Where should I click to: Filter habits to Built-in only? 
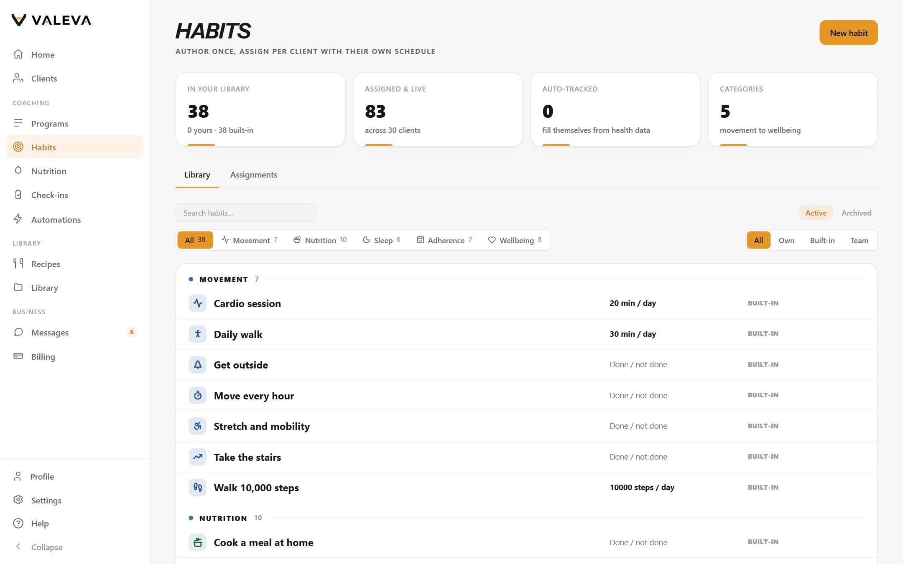coord(822,240)
